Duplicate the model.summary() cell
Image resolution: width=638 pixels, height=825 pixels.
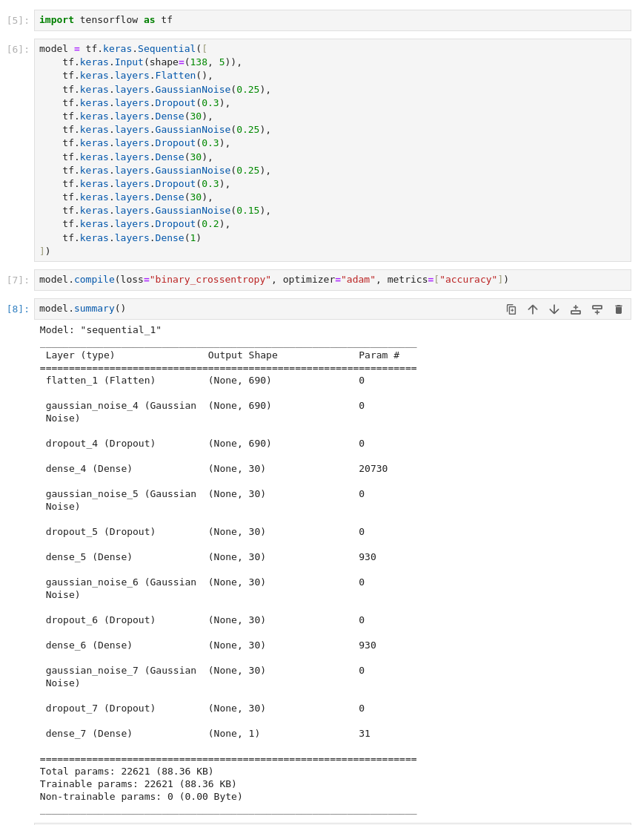coord(511,309)
